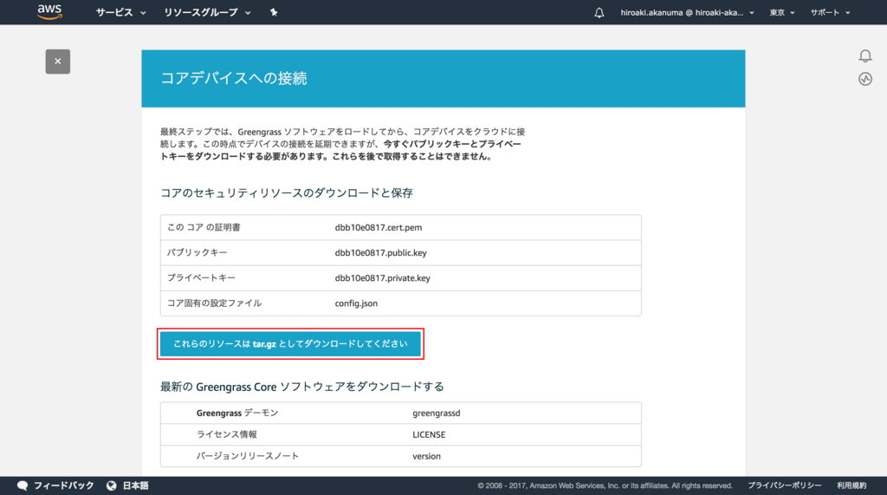Change language via 日本語 link
The height and width of the screenshot is (495, 887).
click(x=136, y=485)
